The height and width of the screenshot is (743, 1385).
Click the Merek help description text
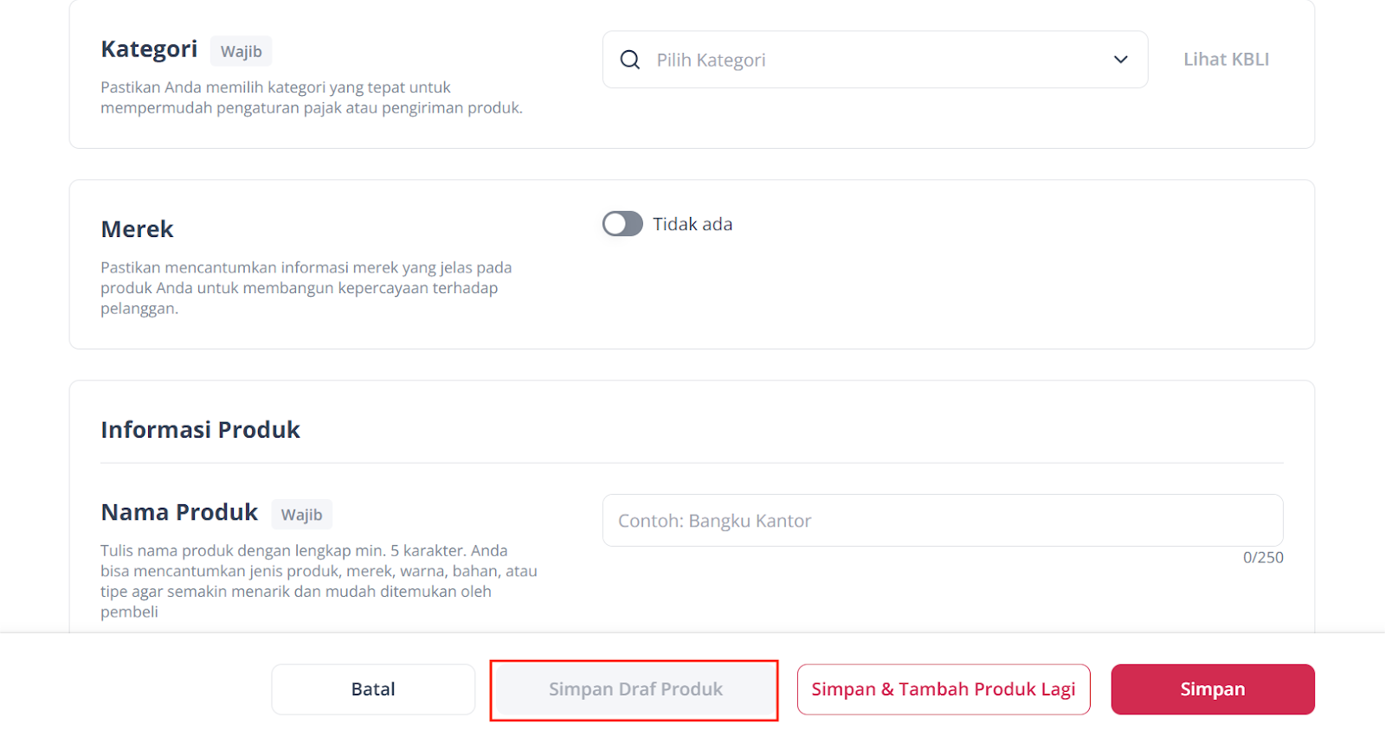click(x=306, y=288)
